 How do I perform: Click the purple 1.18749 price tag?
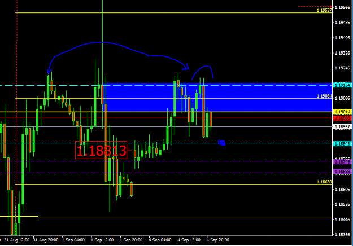coord(342,162)
